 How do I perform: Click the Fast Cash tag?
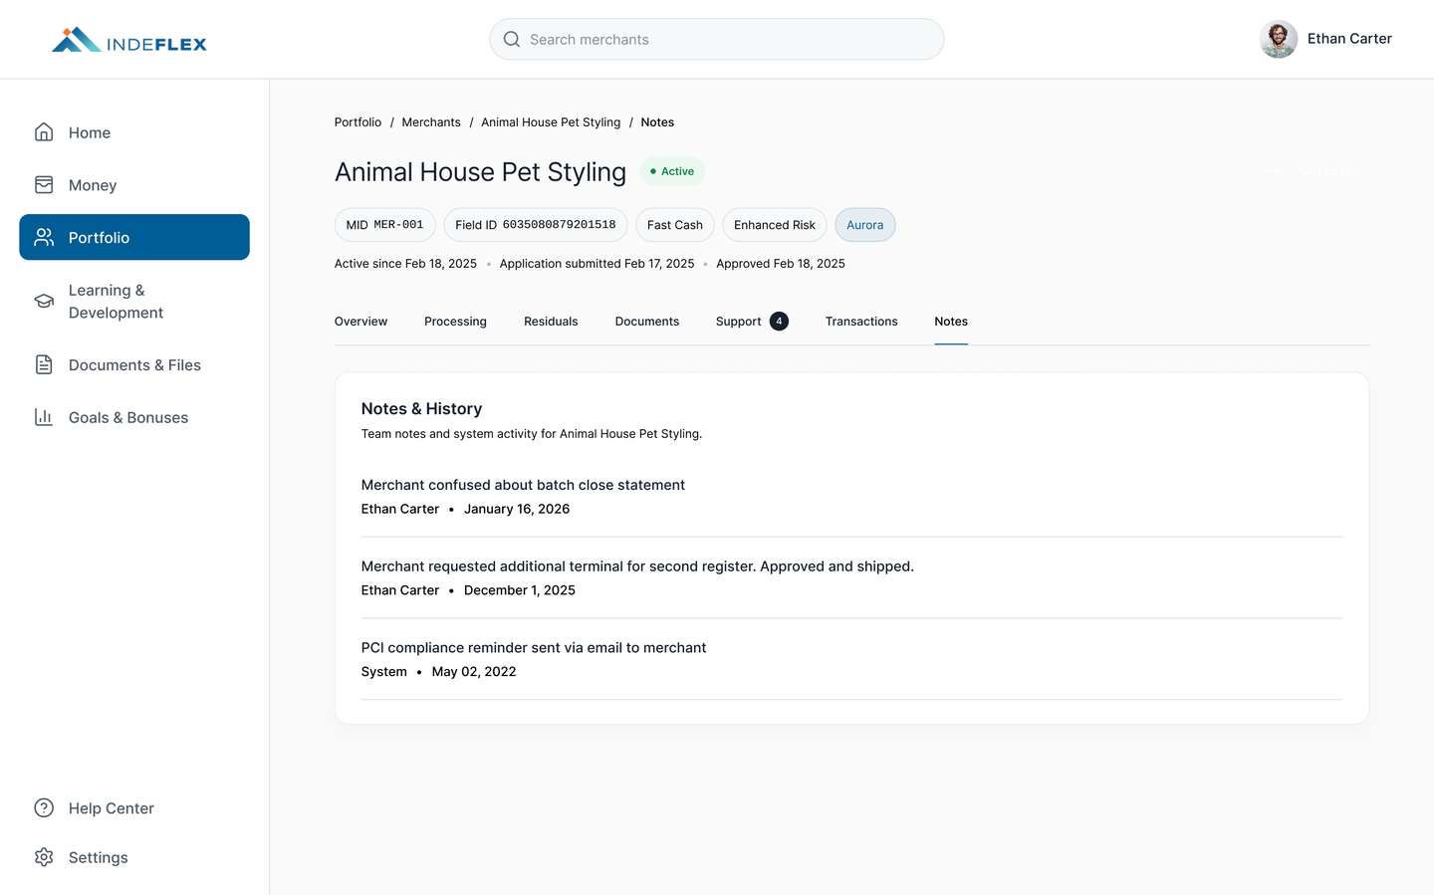click(x=675, y=225)
